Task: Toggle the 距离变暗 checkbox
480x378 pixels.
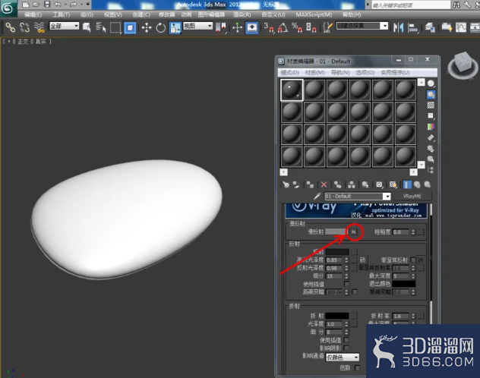Action: (355, 291)
